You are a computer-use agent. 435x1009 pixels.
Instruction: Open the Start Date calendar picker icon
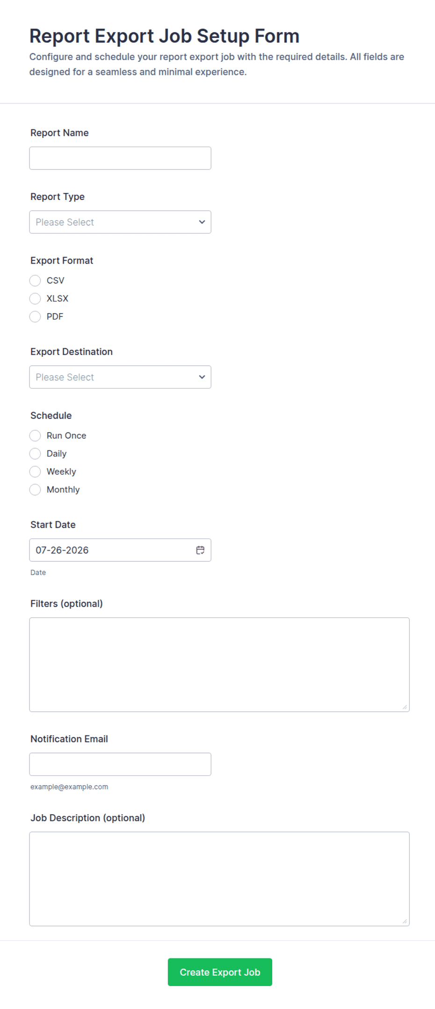(x=200, y=550)
